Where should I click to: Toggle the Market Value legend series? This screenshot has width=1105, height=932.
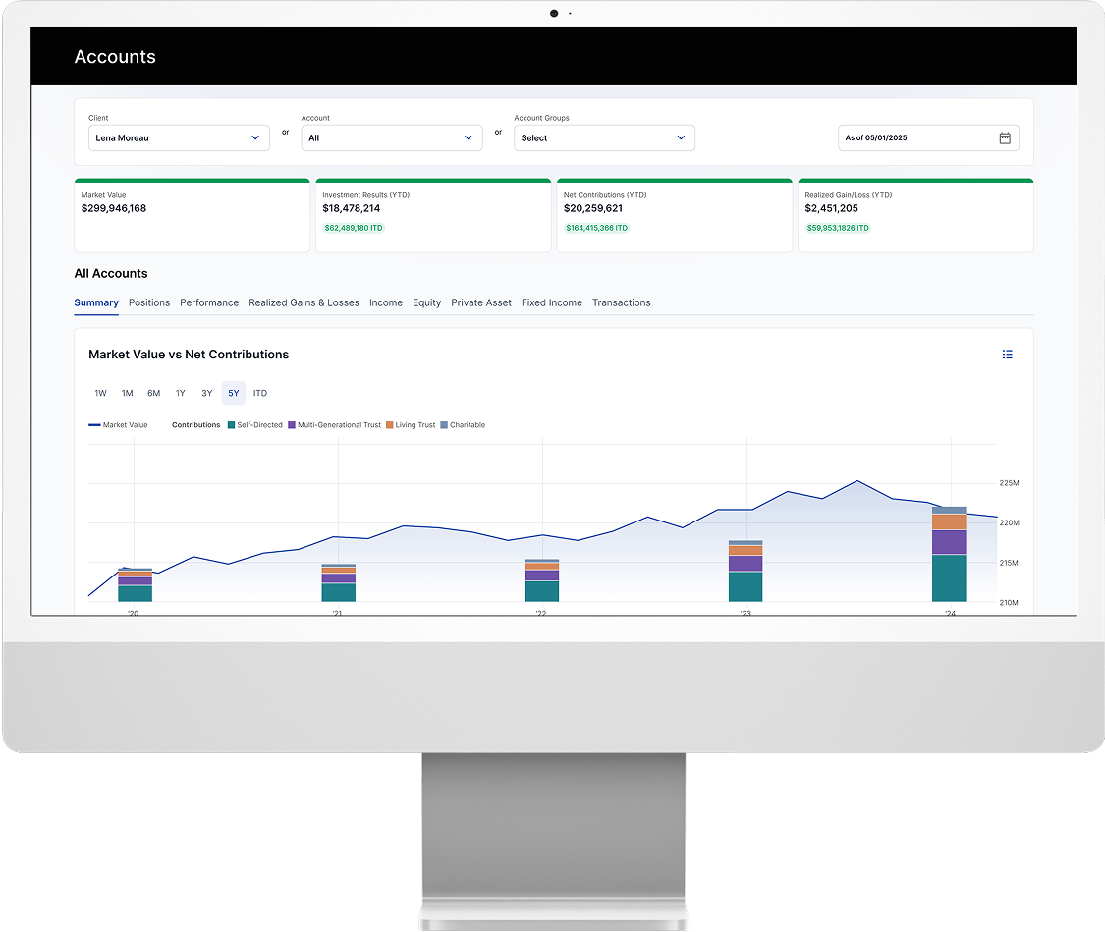coord(119,425)
